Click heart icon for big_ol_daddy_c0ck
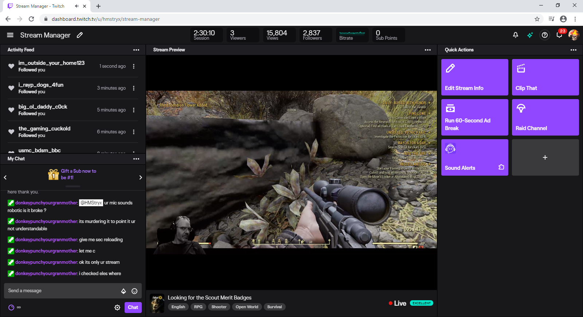 coord(11,110)
